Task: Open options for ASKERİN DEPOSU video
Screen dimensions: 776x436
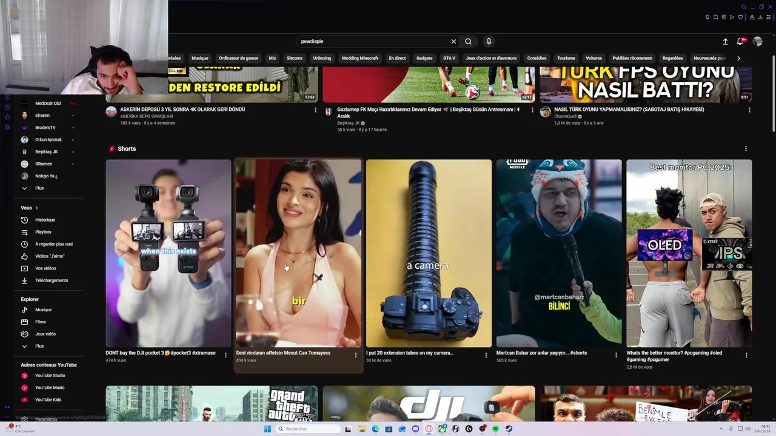Action: click(x=315, y=110)
